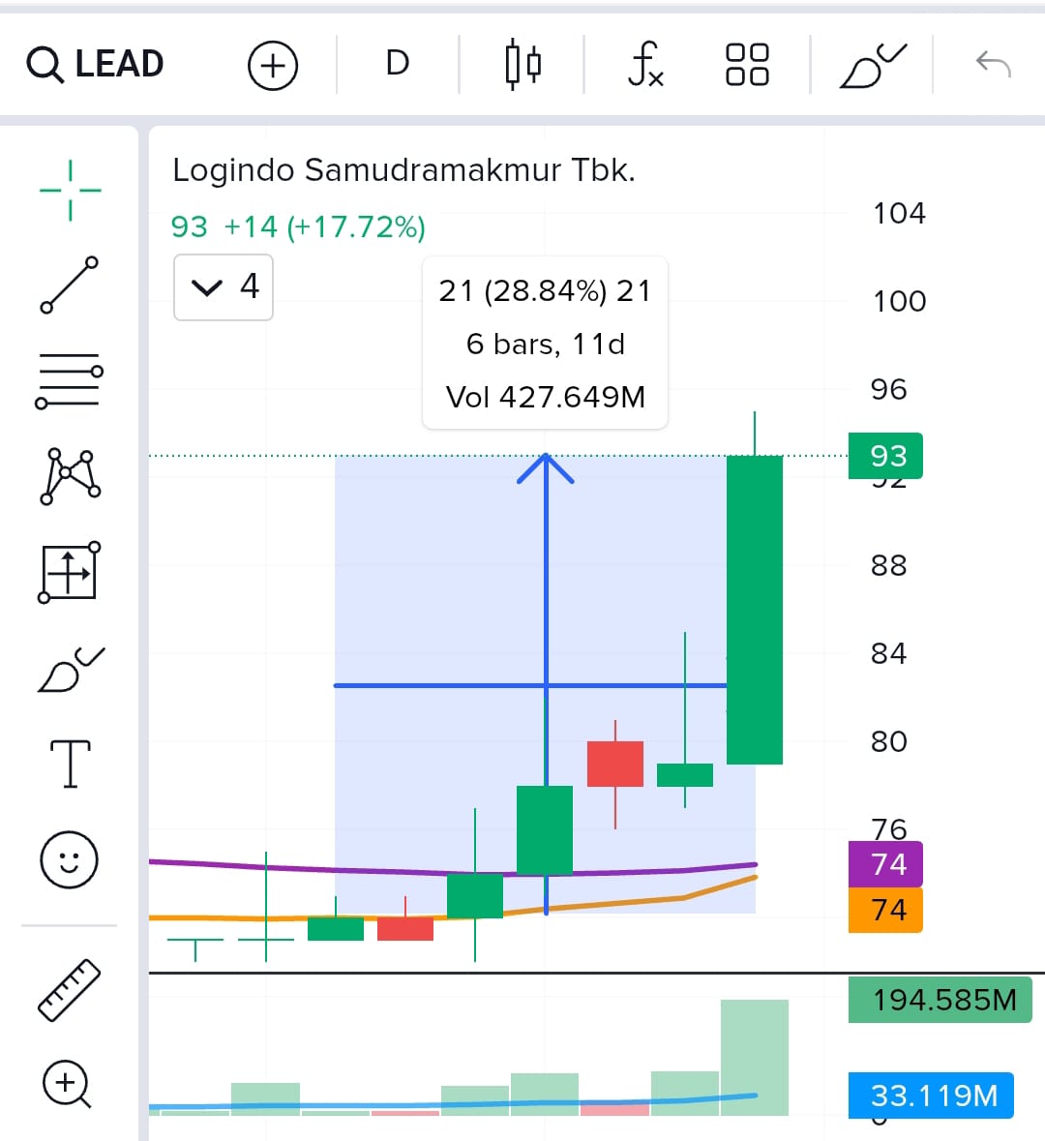Viewport: 1045px width, 1141px height.
Task: Click the purple 74 moving average label
Action: (885, 864)
